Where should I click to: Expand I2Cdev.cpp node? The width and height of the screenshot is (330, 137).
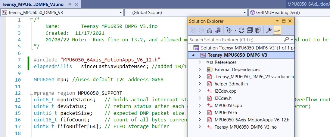[200, 91]
